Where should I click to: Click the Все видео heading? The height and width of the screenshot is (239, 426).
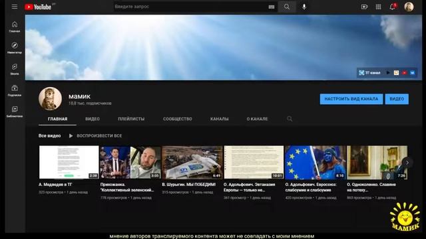pyautogui.click(x=49, y=135)
